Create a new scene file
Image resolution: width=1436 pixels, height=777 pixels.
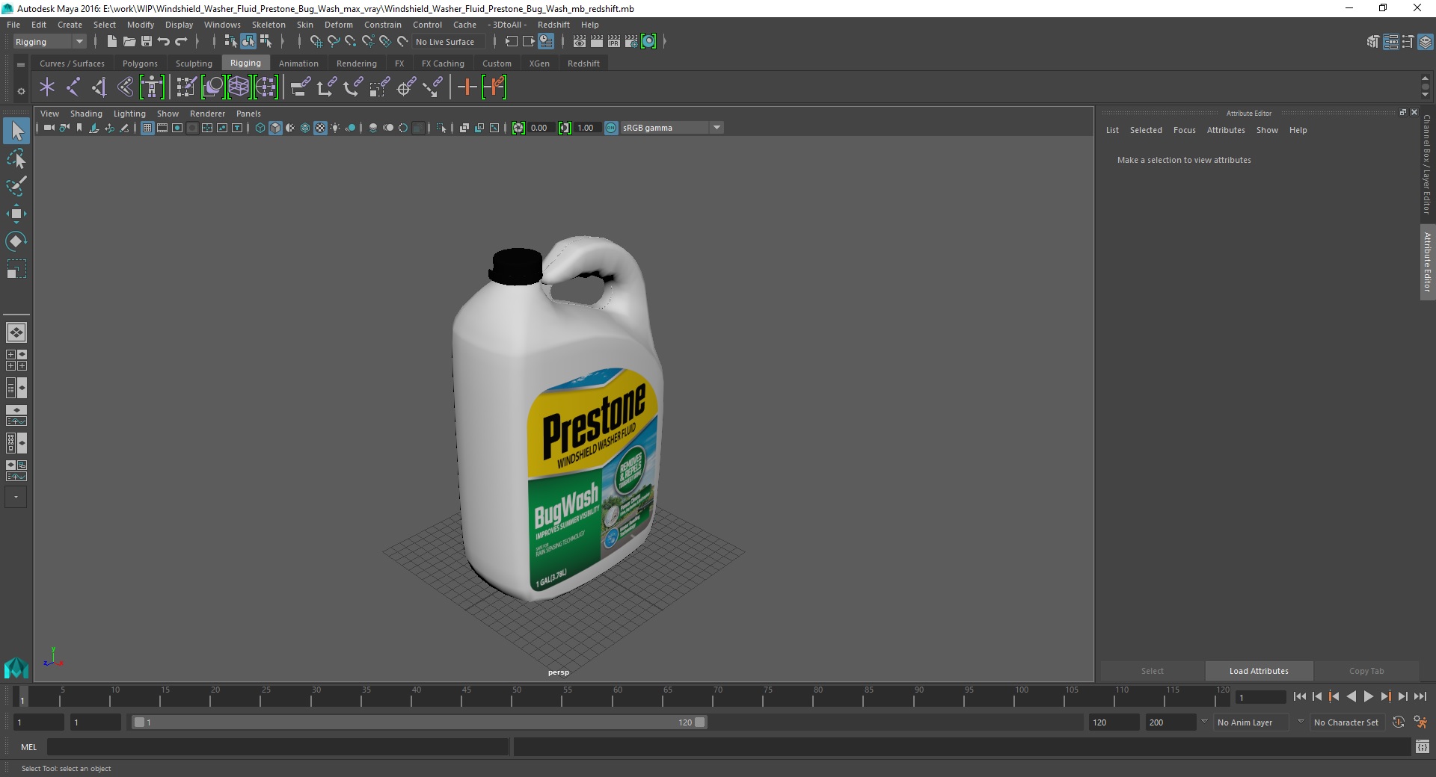coord(112,42)
